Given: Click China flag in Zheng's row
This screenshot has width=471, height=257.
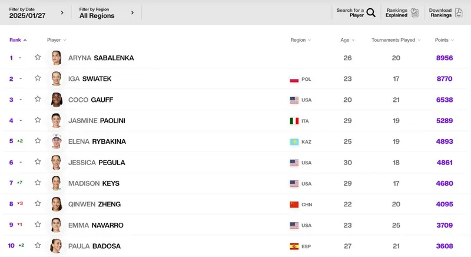Looking at the screenshot, I should click(294, 205).
